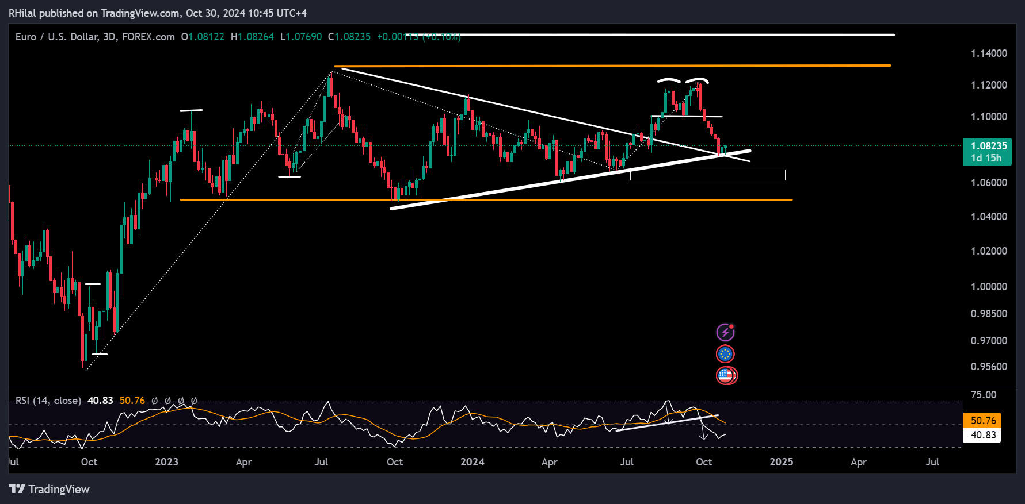The height and width of the screenshot is (504, 1025).
Task: Click the Euro flag economic event icon
Action: (x=725, y=354)
